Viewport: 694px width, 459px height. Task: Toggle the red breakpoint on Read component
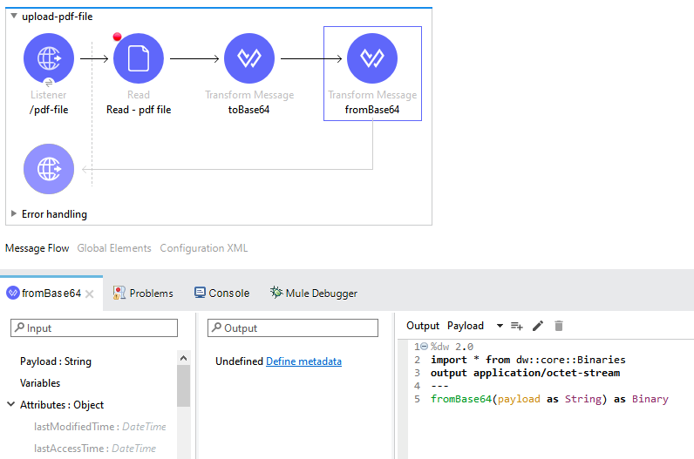[x=118, y=37]
